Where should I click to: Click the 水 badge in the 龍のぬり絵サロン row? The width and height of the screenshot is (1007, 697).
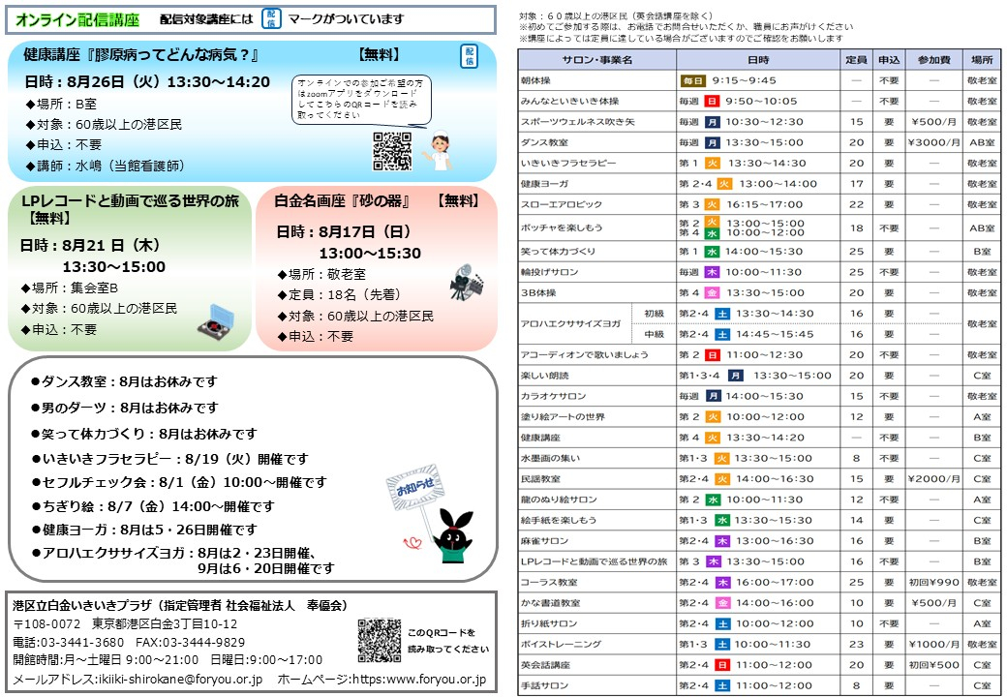click(x=712, y=500)
